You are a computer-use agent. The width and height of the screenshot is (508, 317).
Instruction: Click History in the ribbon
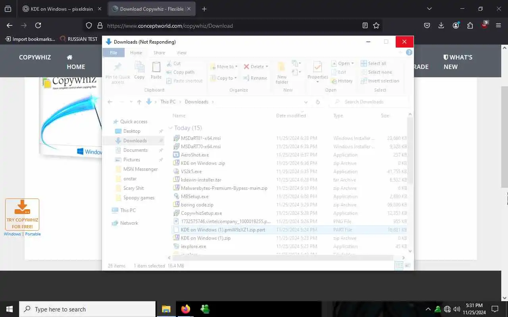tap(342, 81)
